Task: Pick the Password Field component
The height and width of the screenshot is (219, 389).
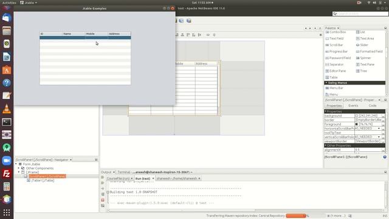Action: pyautogui.click(x=338, y=58)
